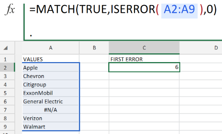Click the cell showing result 6
This screenshot has height=134, width=222.
pos(144,67)
